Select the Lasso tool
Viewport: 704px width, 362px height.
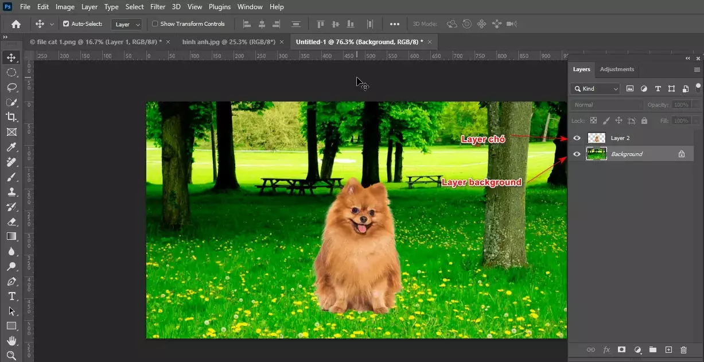(x=13, y=87)
